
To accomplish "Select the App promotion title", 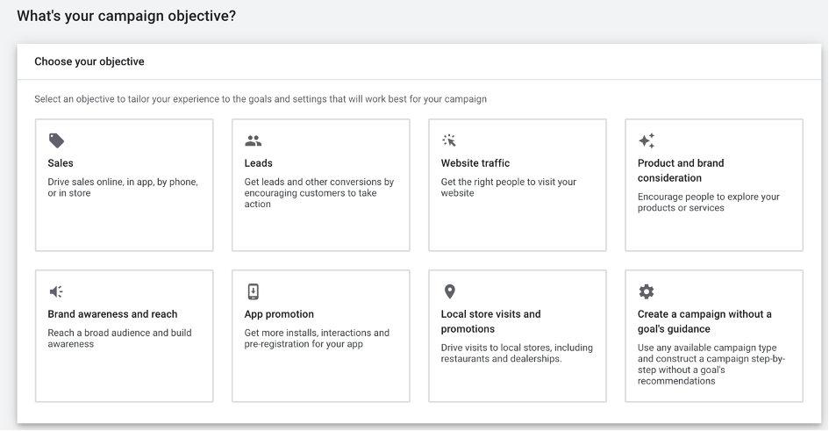I will (x=279, y=314).
